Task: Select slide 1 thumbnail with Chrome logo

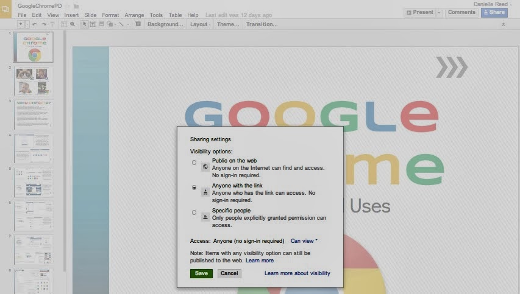Action: coord(33,47)
